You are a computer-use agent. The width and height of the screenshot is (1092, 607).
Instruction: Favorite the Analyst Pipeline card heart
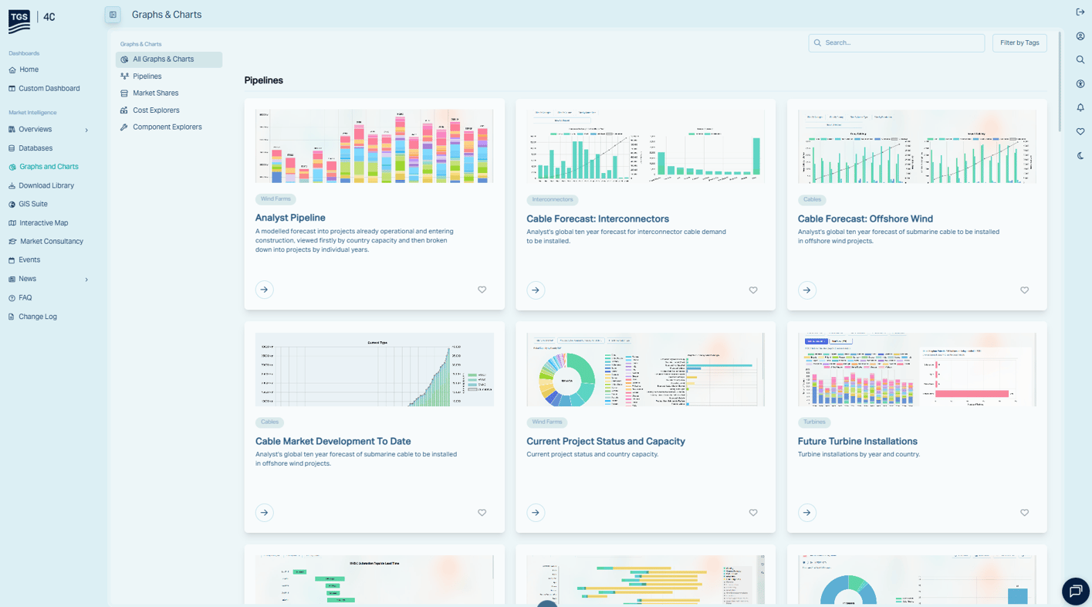click(x=482, y=290)
